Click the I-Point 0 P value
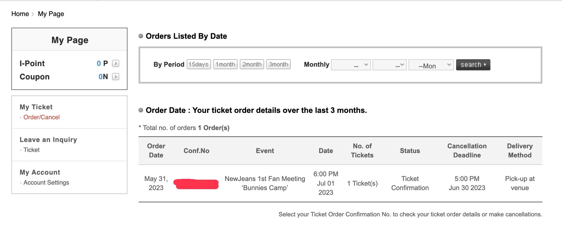562x228 pixels. 102,63
